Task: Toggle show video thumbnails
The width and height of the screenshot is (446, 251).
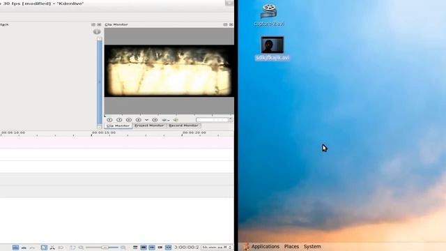Action: coord(144,248)
